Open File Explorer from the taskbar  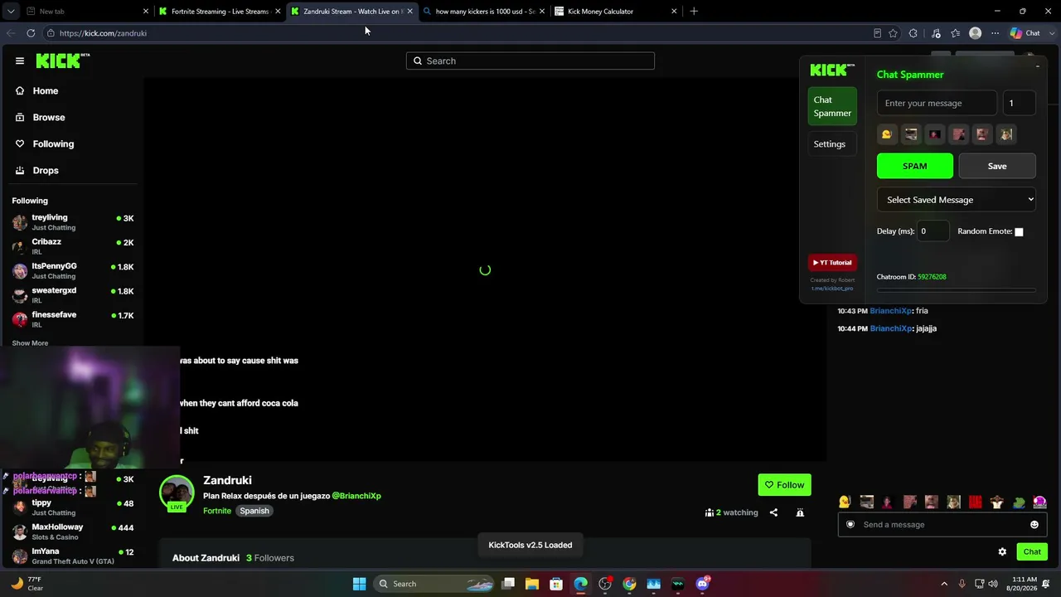pyautogui.click(x=532, y=584)
